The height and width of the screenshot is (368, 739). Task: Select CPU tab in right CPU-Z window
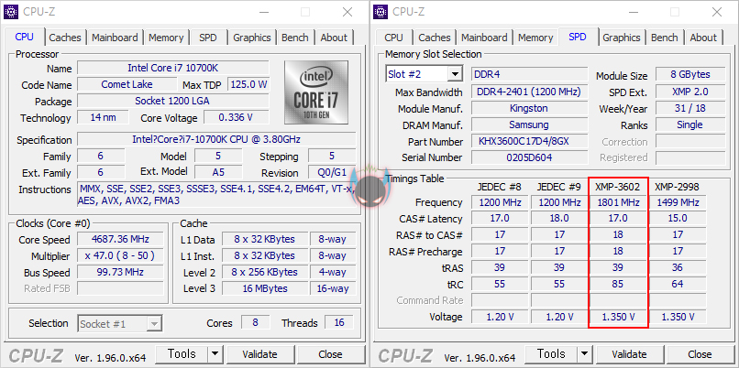(393, 38)
